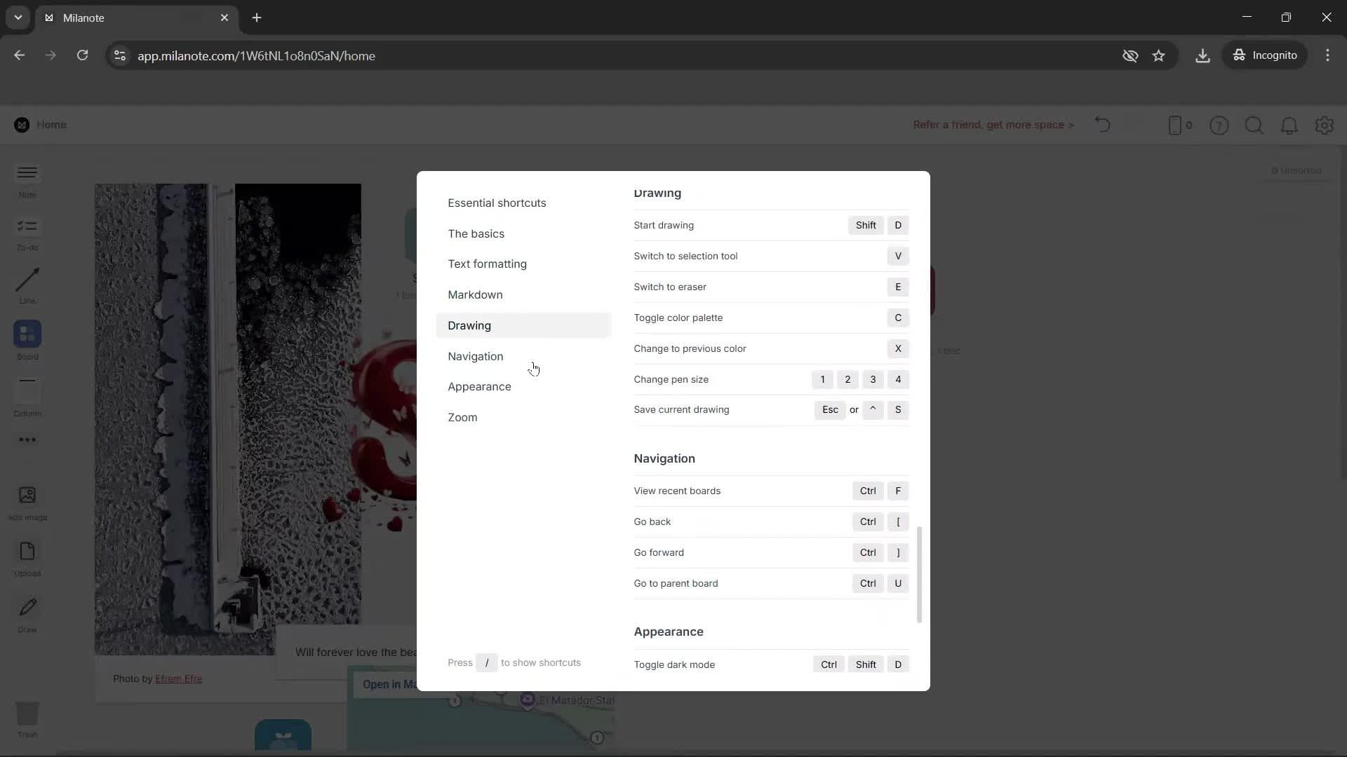Viewport: 1347px width, 757px height.
Task: Open Milanote search
Action: point(1254,125)
